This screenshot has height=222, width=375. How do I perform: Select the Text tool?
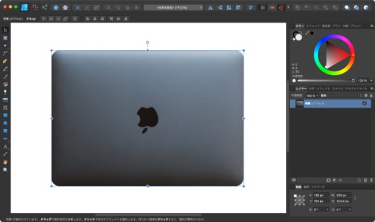tap(5, 147)
